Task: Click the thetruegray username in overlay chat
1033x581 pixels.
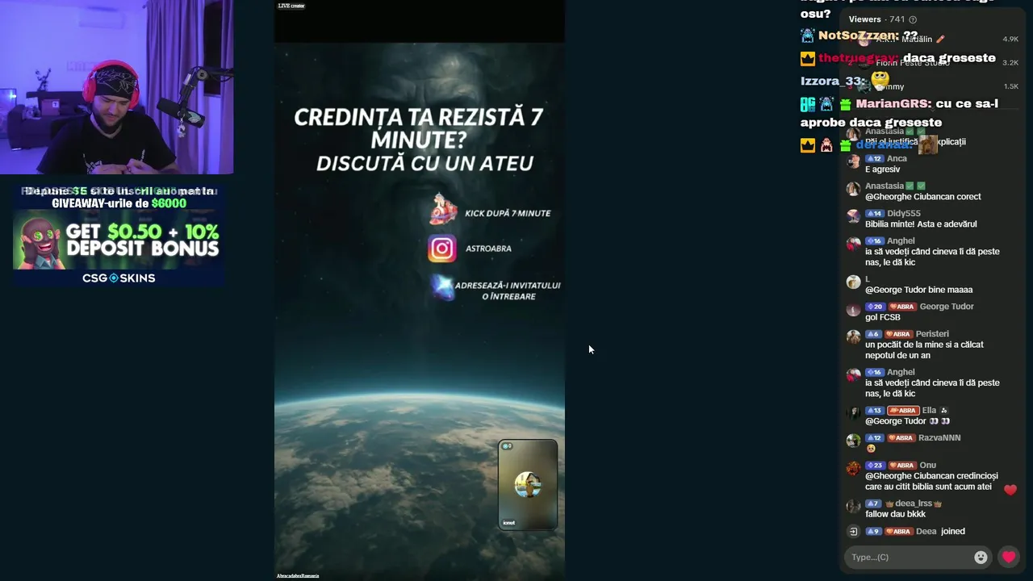Action: coord(858,58)
